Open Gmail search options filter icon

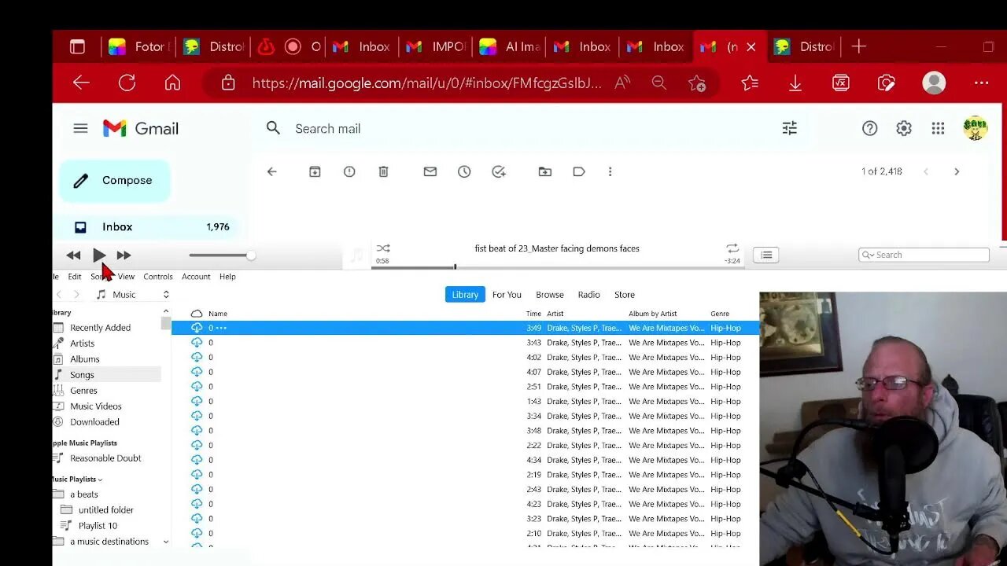point(790,128)
